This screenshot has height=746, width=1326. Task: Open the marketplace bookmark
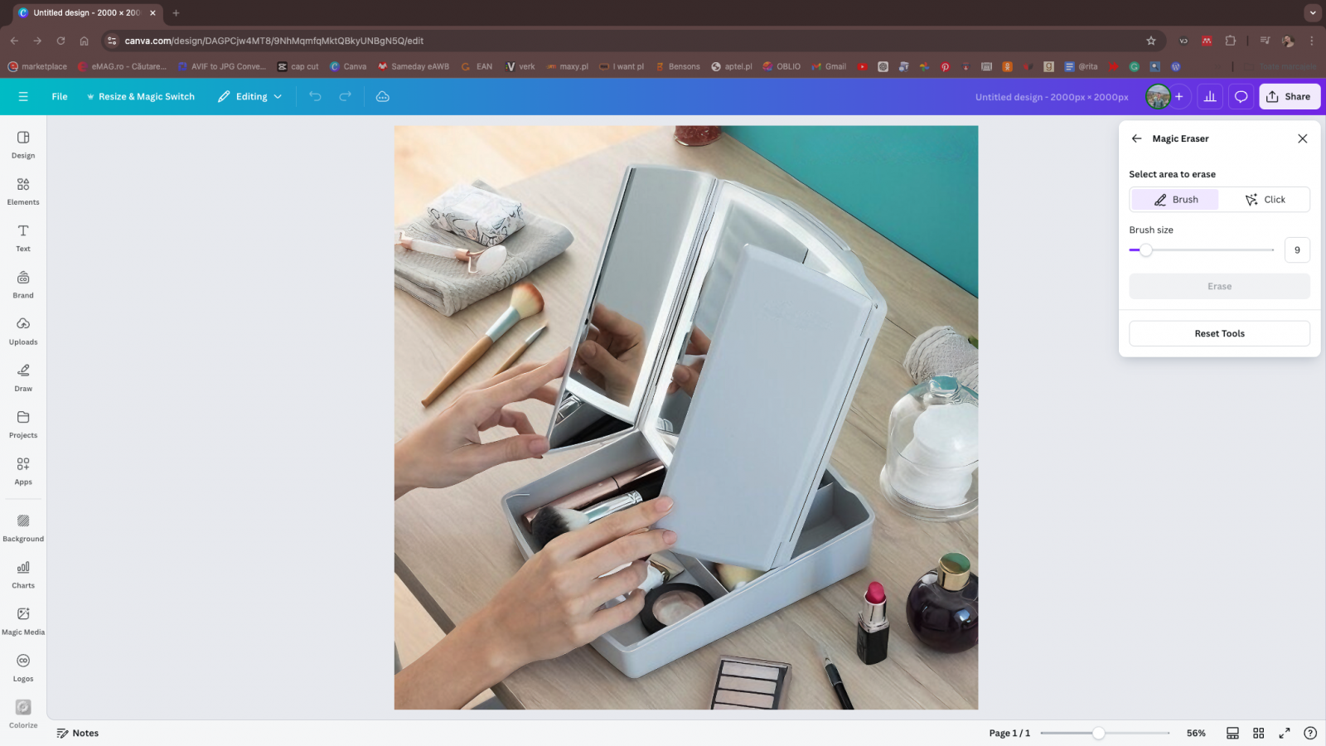37,66
